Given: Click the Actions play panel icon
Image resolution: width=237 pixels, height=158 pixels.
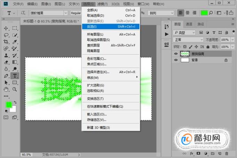Looking at the screenshot, I should 166,34.
